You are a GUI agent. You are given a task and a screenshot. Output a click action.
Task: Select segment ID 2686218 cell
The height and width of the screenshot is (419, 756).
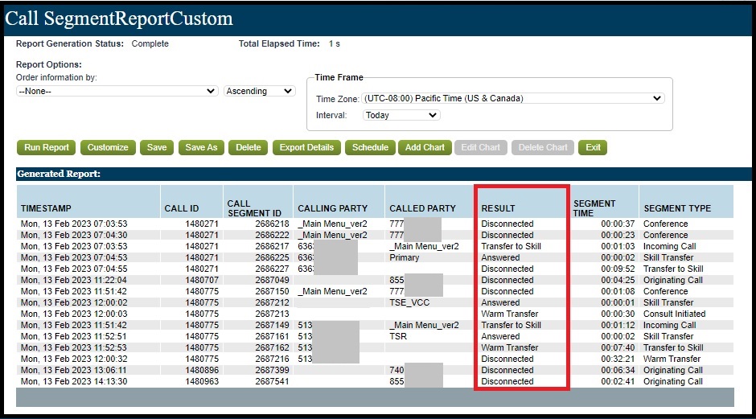272,224
